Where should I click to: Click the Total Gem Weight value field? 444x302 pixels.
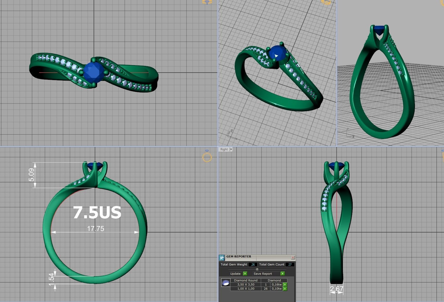coord(253,264)
